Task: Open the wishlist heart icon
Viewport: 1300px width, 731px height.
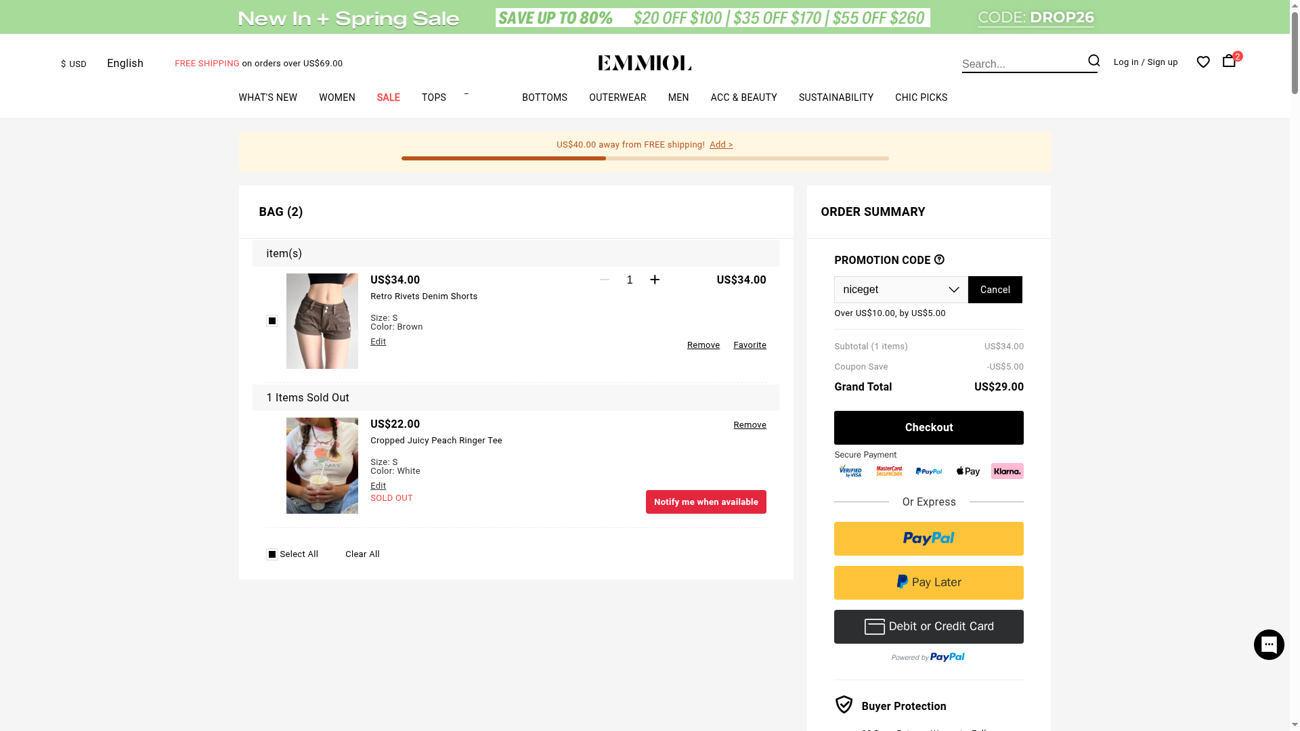Action: (x=1203, y=62)
